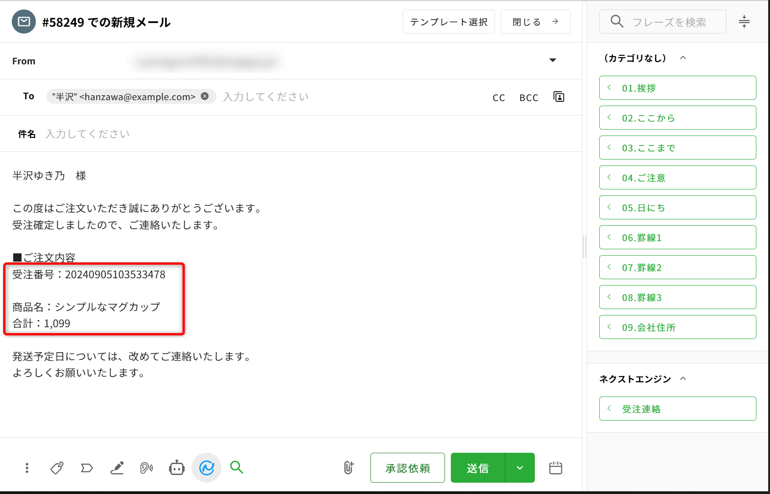
Task: Click the label icon in bottom toolbar
Action: [x=87, y=468]
